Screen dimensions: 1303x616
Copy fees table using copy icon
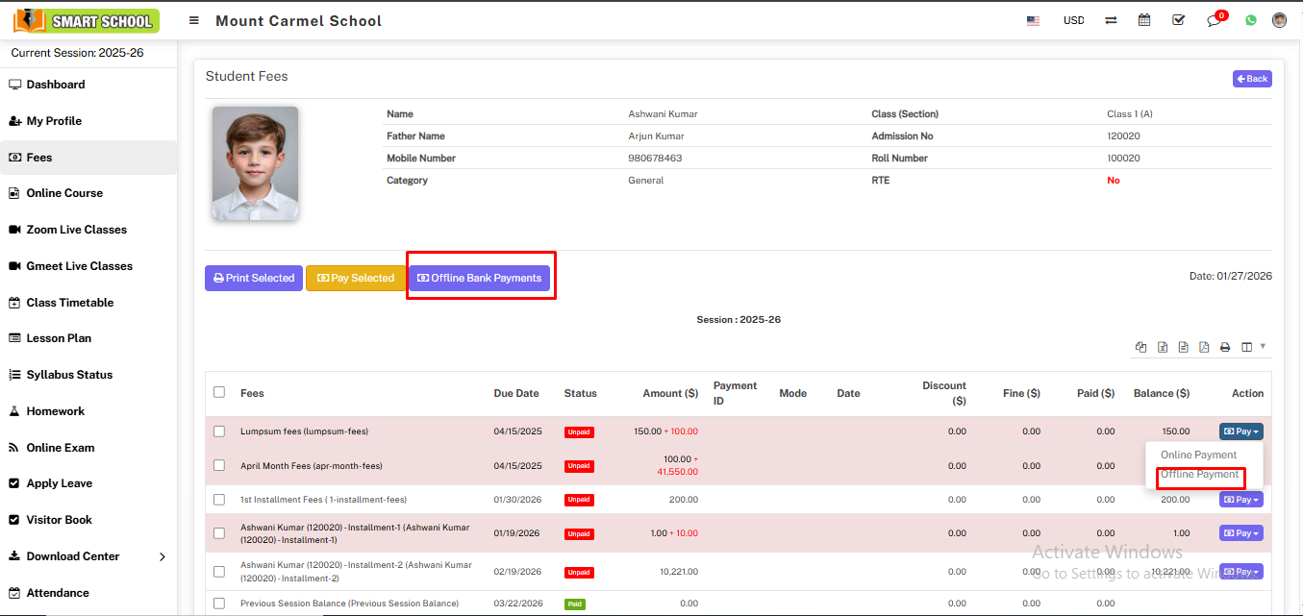pyautogui.click(x=1141, y=347)
